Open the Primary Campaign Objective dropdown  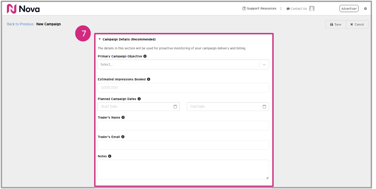pyautogui.click(x=183, y=65)
